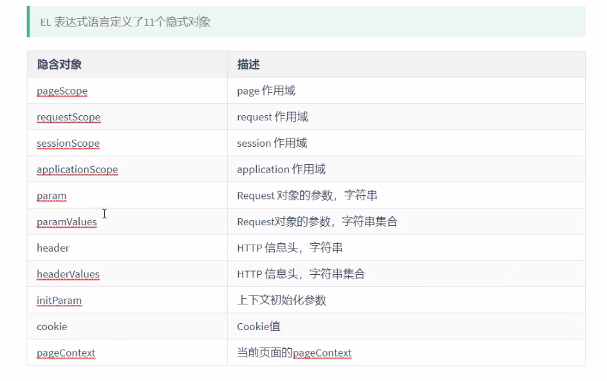Click the '当前页面的pageContext' description
This screenshot has height=381, width=607.
coord(294,353)
